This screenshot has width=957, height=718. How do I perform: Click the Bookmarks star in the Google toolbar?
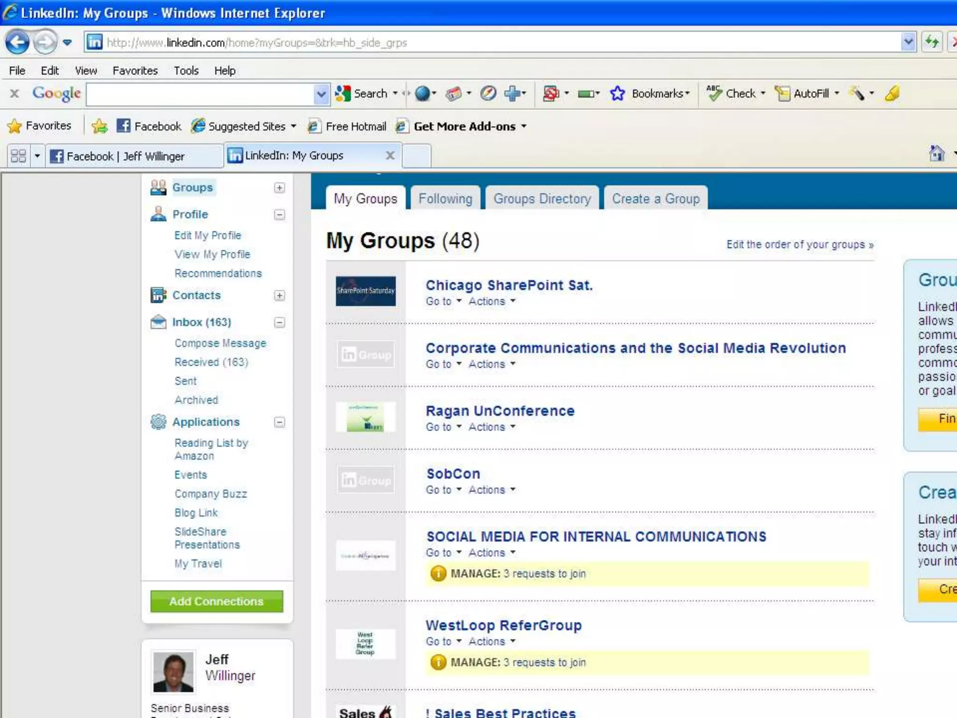point(617,93)
